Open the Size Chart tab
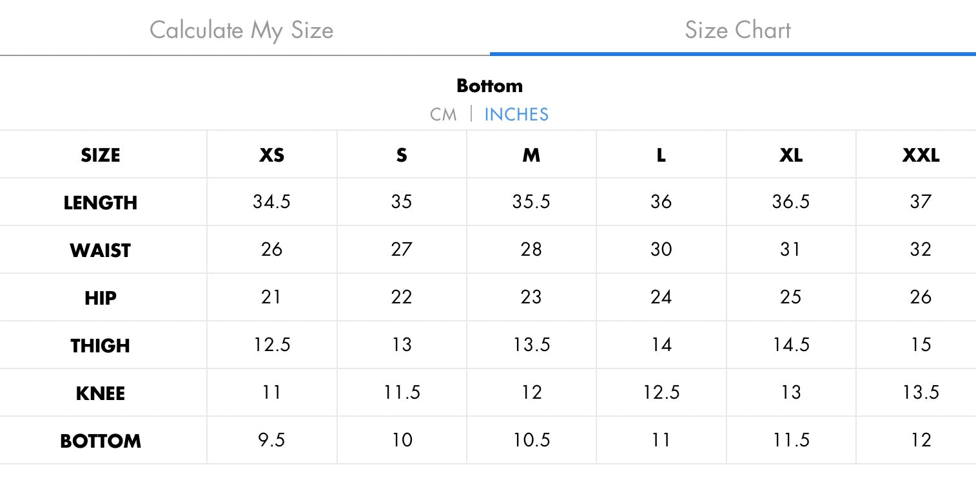 737,30
